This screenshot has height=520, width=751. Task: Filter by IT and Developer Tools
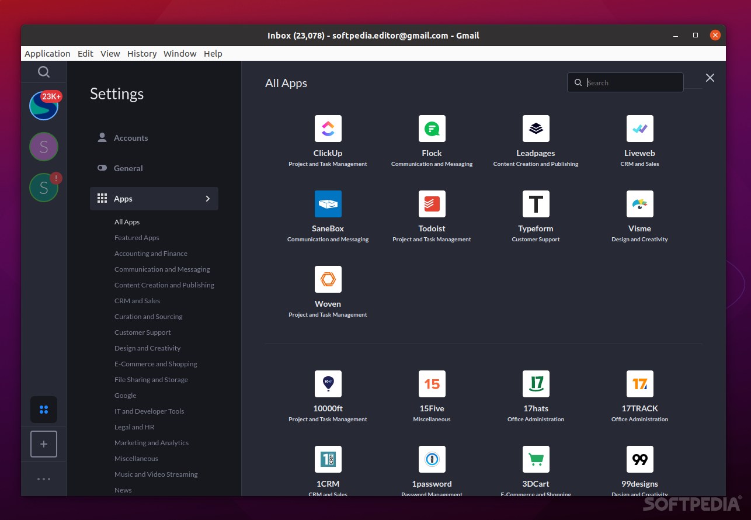[x=149, y=411]
